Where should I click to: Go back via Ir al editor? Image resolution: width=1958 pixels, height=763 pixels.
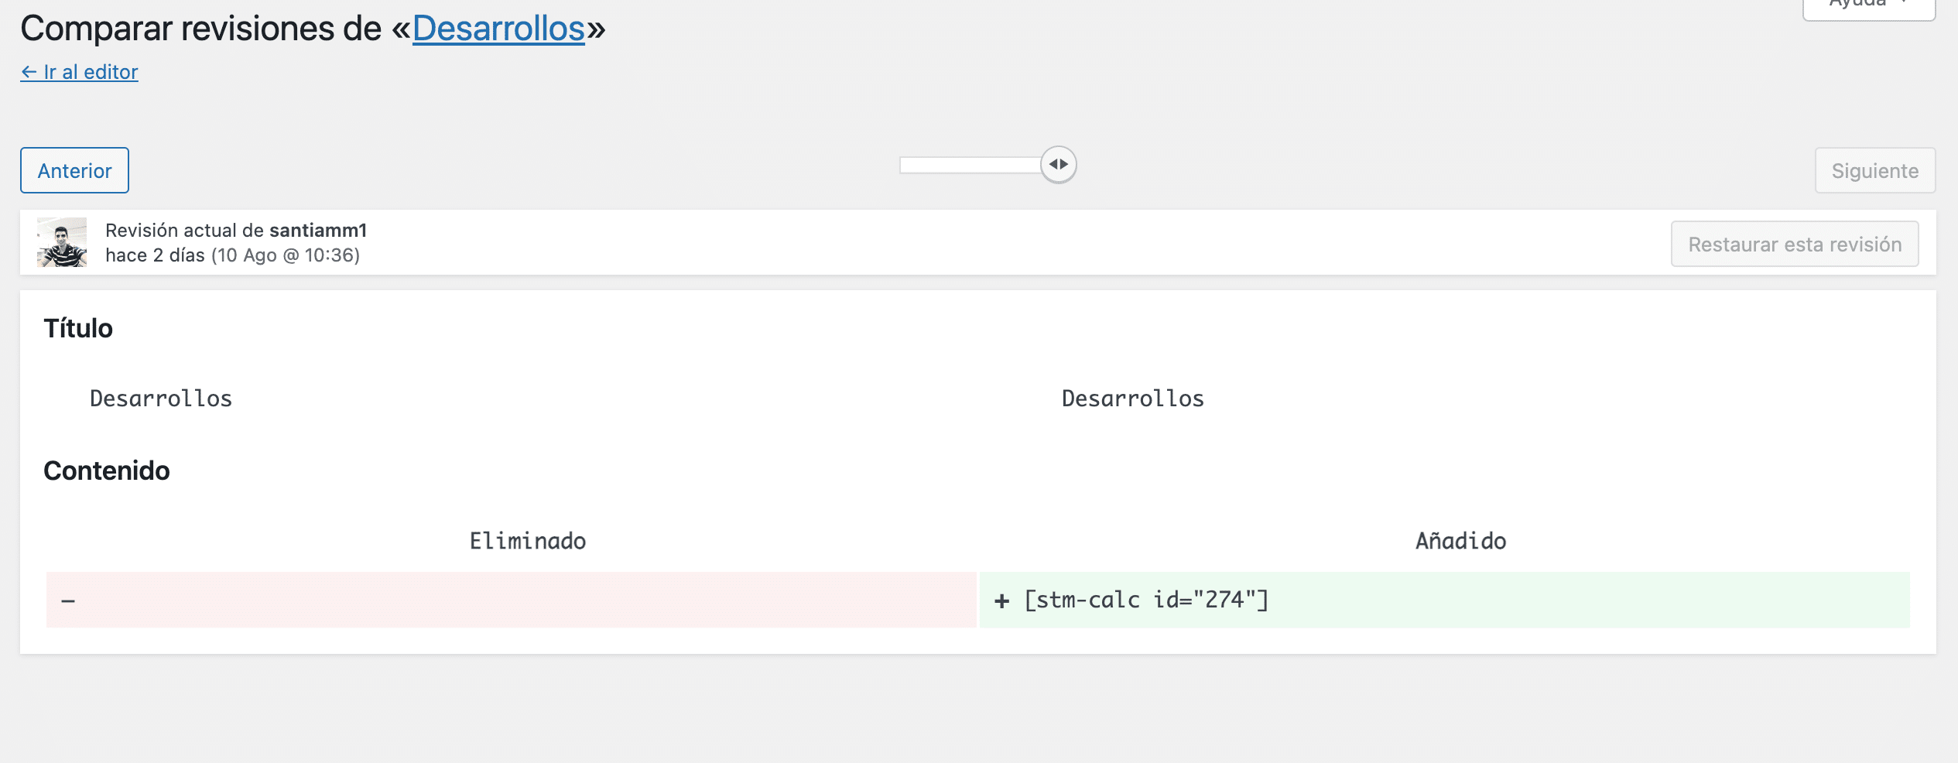tap(80, 72)
